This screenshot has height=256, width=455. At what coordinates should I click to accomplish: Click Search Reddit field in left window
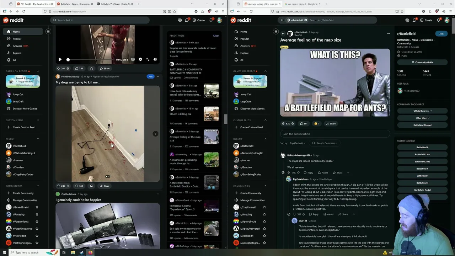(x=100, y=20)
